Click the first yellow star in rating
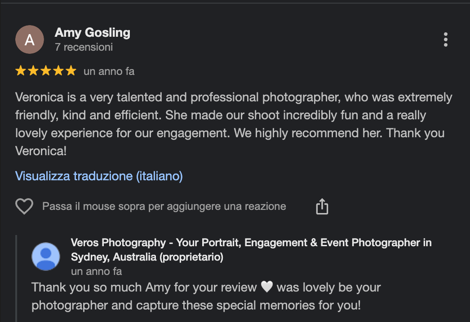The image size is (470, 322). pyautogui.click(x=21, y=71)
